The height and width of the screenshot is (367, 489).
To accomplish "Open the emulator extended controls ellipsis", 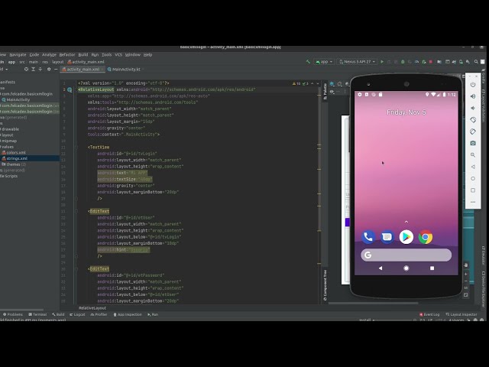I will [473, 202].
